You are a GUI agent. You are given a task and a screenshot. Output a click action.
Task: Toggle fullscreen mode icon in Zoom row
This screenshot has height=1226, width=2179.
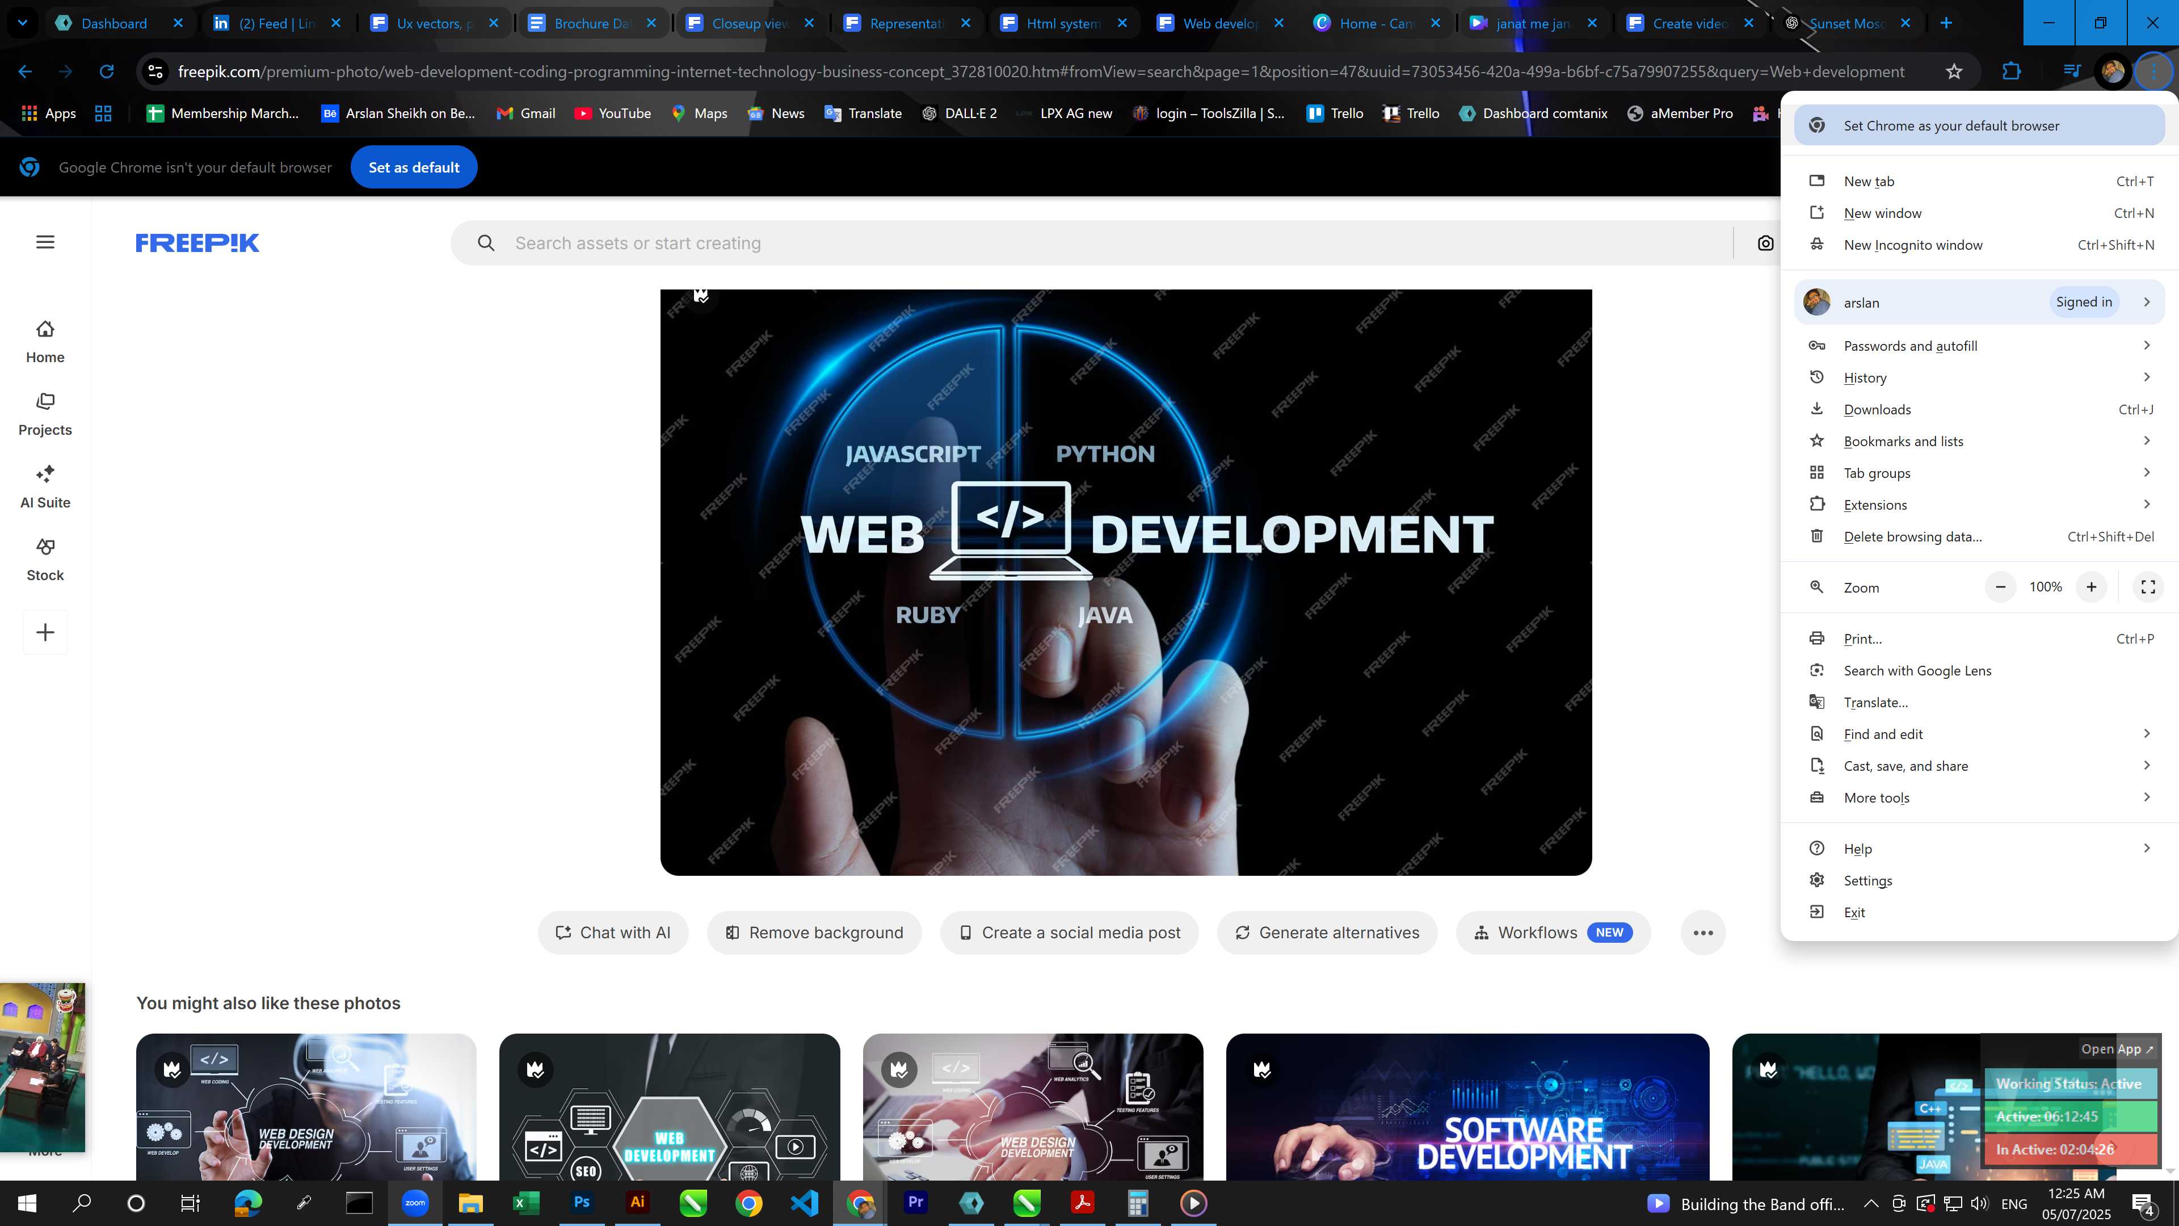pyautogui.click(x=2148, y=587)
